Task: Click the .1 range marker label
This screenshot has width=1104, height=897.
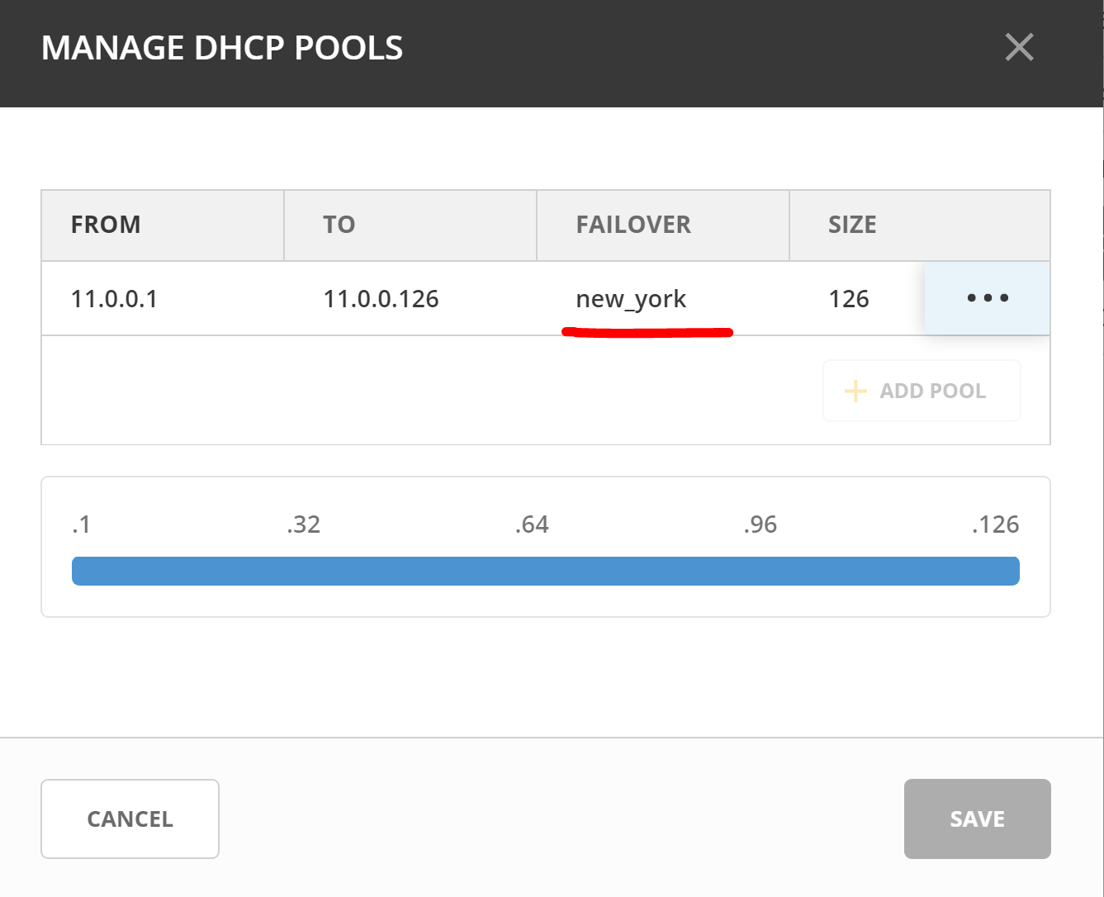Action: [81, 524]
